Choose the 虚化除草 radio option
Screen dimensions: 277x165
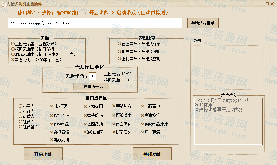coord(119,59)
